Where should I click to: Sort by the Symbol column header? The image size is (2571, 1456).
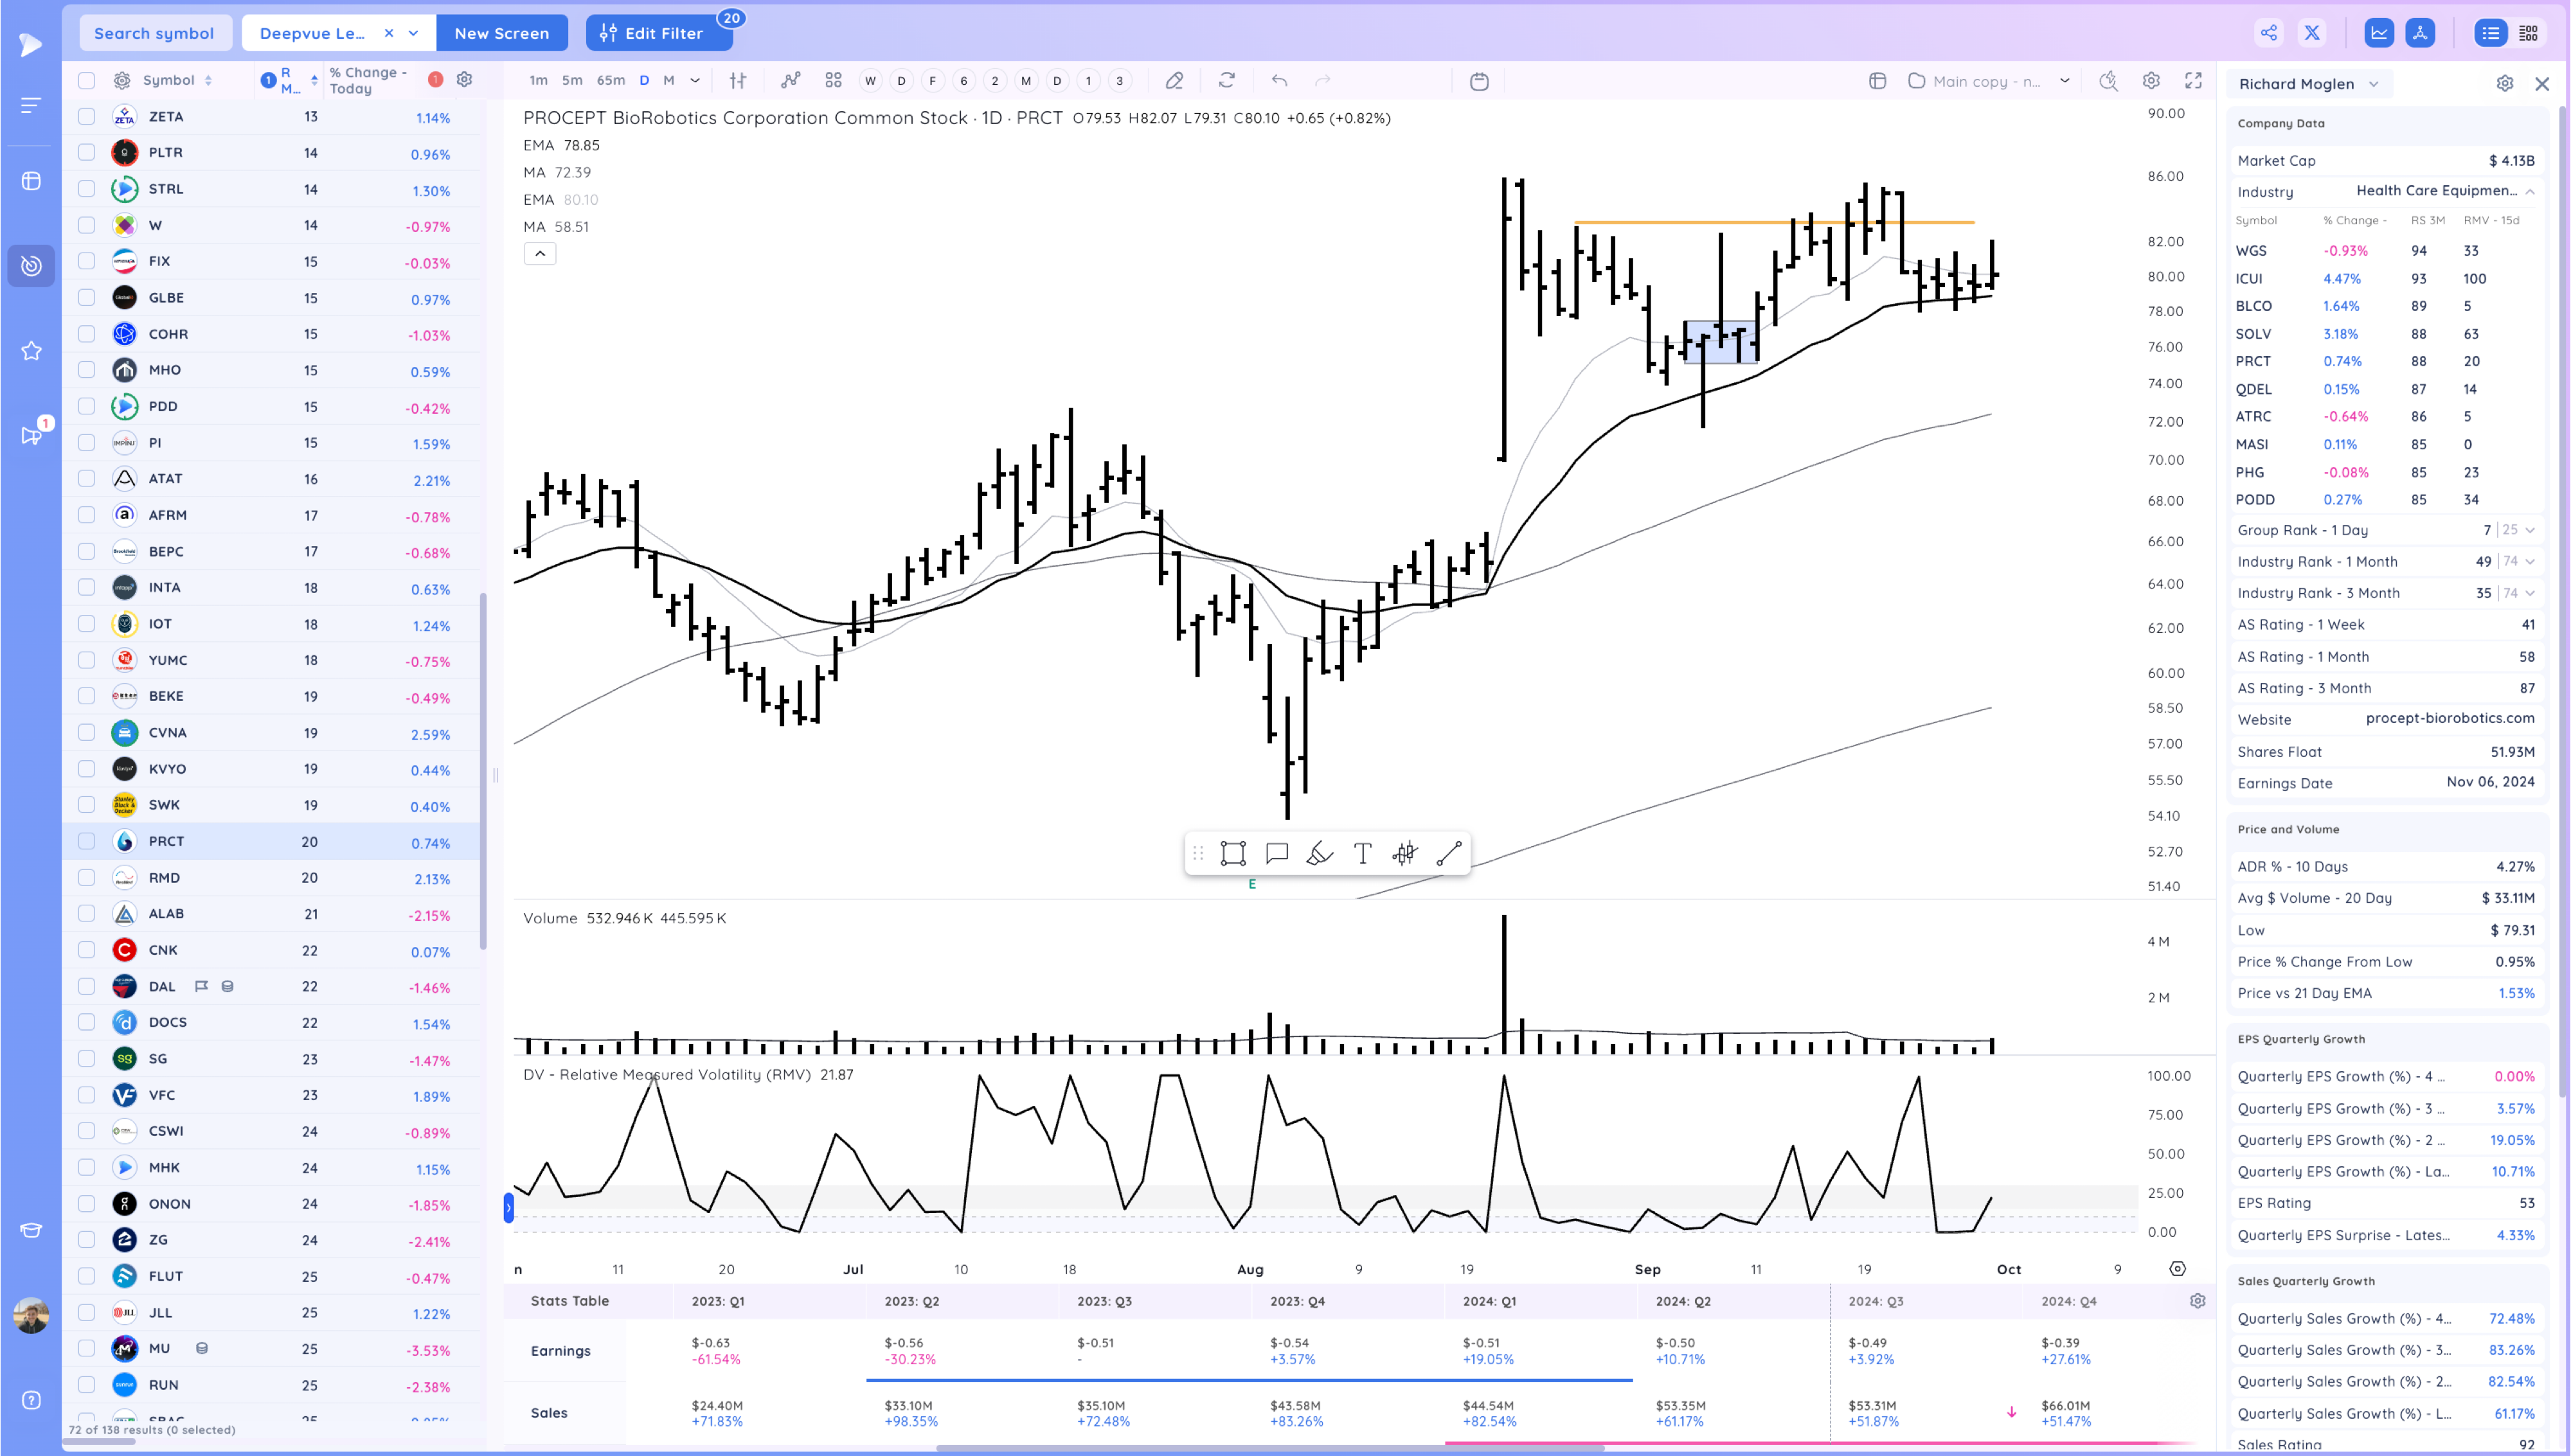click(177, 80)
